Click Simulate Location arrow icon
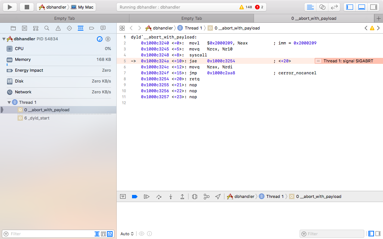 (218, 196)
